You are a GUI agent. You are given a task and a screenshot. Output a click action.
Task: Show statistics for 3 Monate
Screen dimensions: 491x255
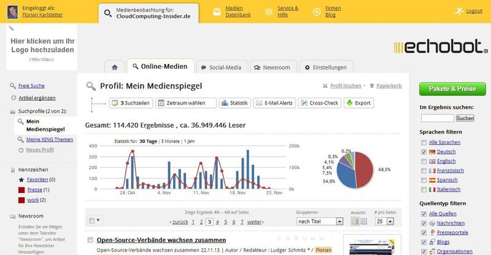171,141
